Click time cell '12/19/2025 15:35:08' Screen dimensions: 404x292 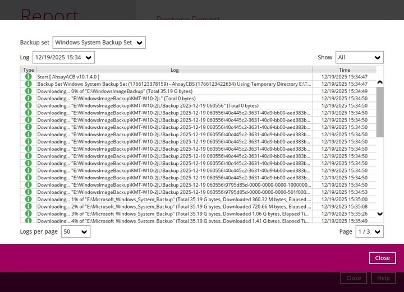coord(345,206)
